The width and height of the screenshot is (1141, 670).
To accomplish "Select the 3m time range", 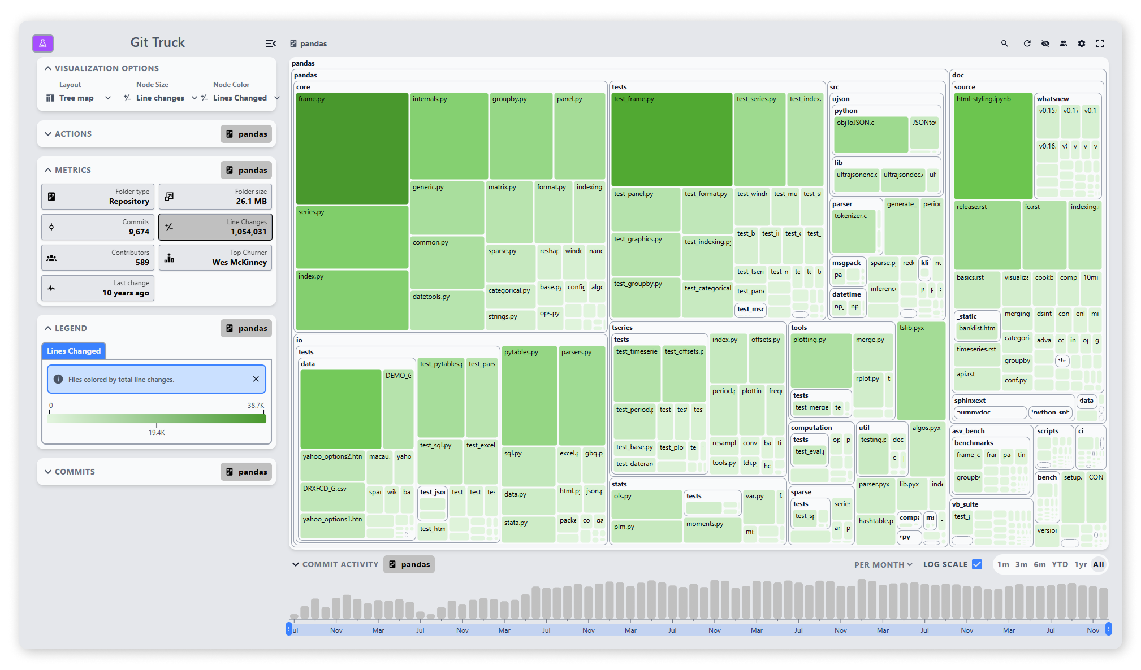I will pyautogui.click(x=1021, y=564).
